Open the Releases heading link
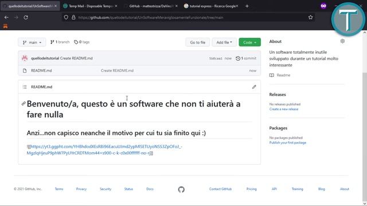367x206 pixels. 278,94
